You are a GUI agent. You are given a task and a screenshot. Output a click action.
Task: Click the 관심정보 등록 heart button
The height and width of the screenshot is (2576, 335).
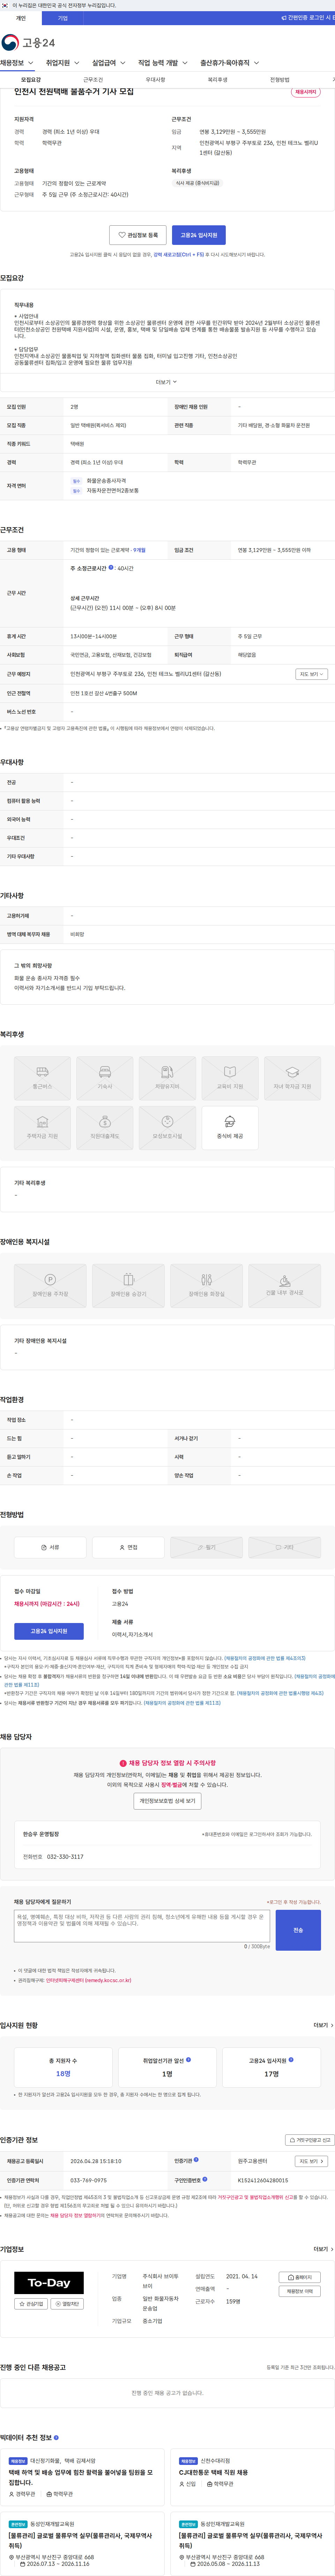138,235
